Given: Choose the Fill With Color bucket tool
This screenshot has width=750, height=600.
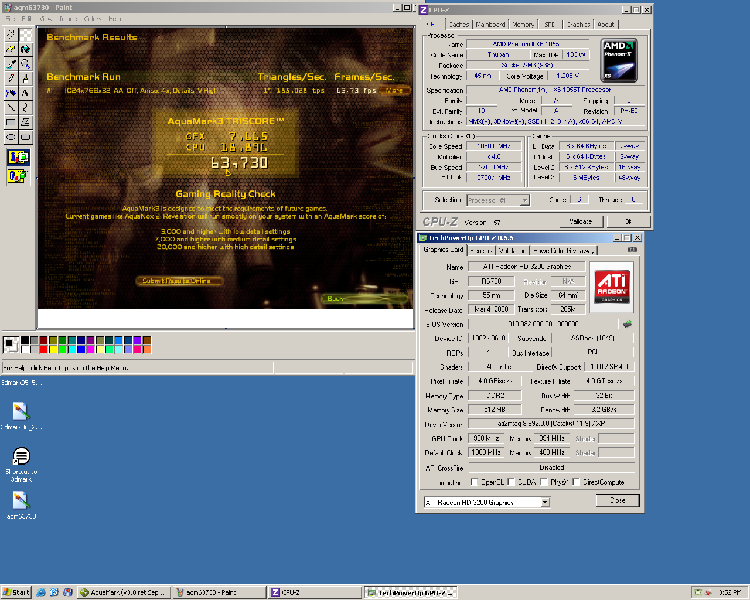Looking at the screenshot, I should pyautogui.click(x=26, y=49).
